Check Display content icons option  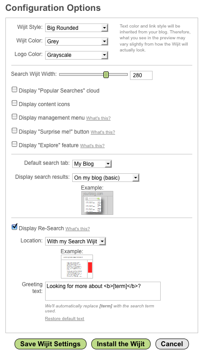pos(14,103)
